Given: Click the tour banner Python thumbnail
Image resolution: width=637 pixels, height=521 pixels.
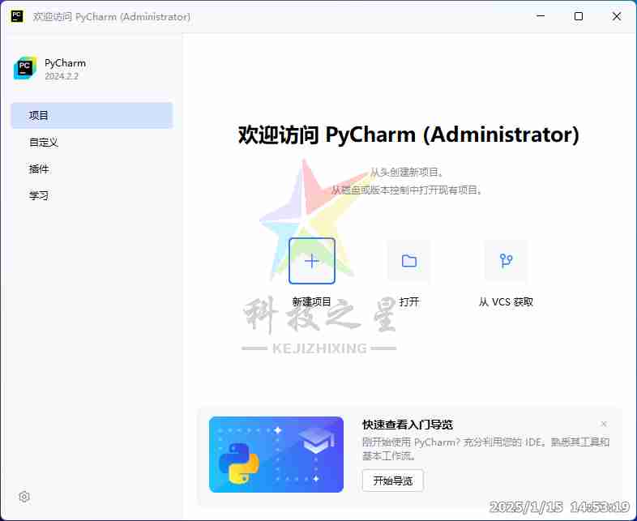Looking at the screenshot, I should (276, 455).
